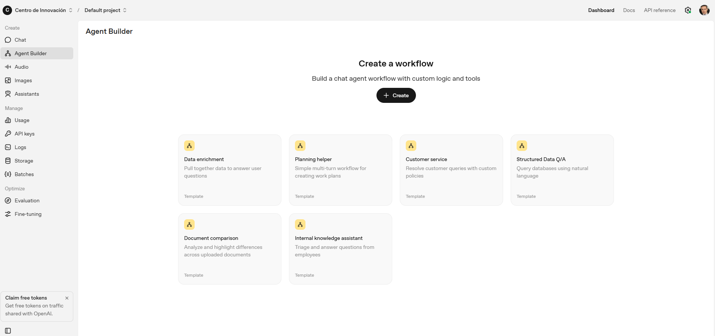Click the Usage bar chart icon
The width and height of the screenshot is (715, 336).
[x=8, y=120]
